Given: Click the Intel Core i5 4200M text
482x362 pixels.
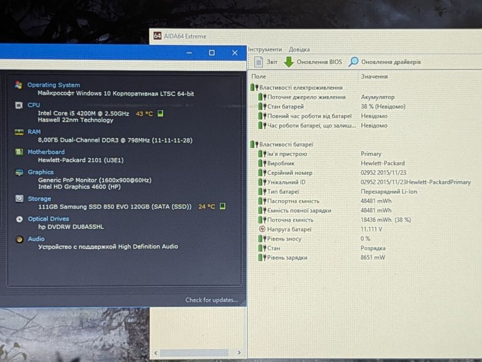Looking at the screenshot, I should [84, 113].
